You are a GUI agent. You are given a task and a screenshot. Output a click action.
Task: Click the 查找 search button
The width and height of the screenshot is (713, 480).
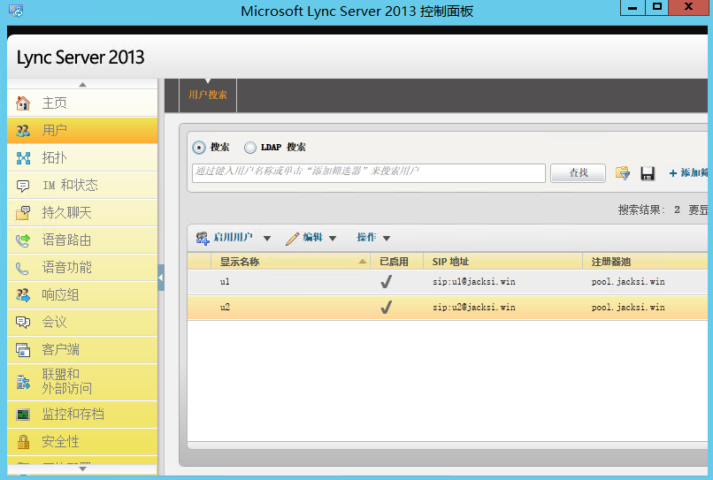pos(578,172)
